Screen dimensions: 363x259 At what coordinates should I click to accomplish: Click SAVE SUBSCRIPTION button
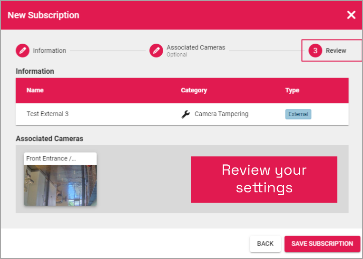(x=322, y=243)
